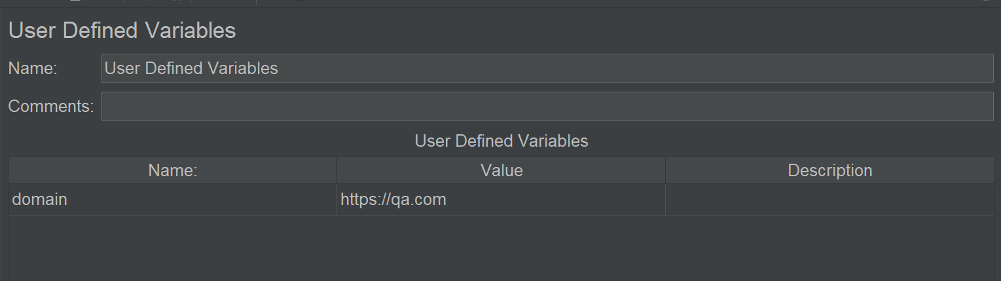Click the Name: label beside the text field
Image resolution: width=1001 pixels, height=281 pixels.
coord(33,68)
